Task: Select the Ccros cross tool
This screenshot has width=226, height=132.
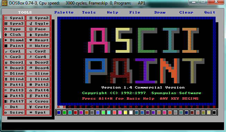Action: (38, 101)
